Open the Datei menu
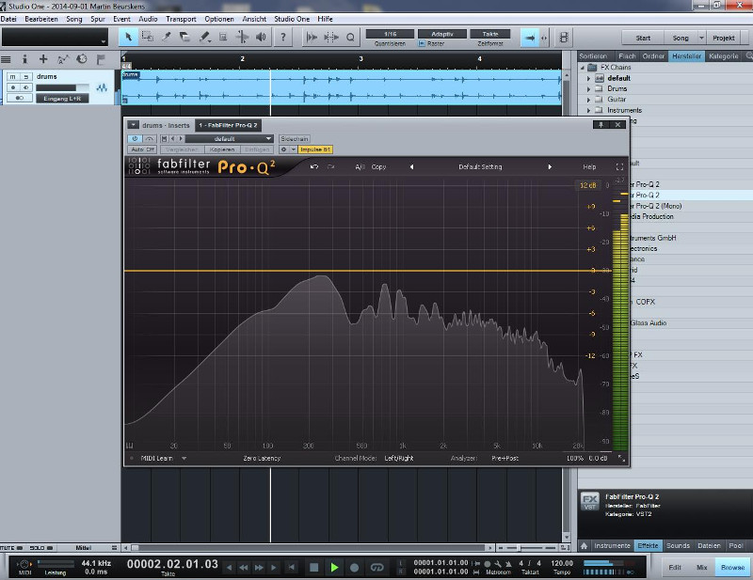Viewport: 753px width, 580px height. [8, 19]
